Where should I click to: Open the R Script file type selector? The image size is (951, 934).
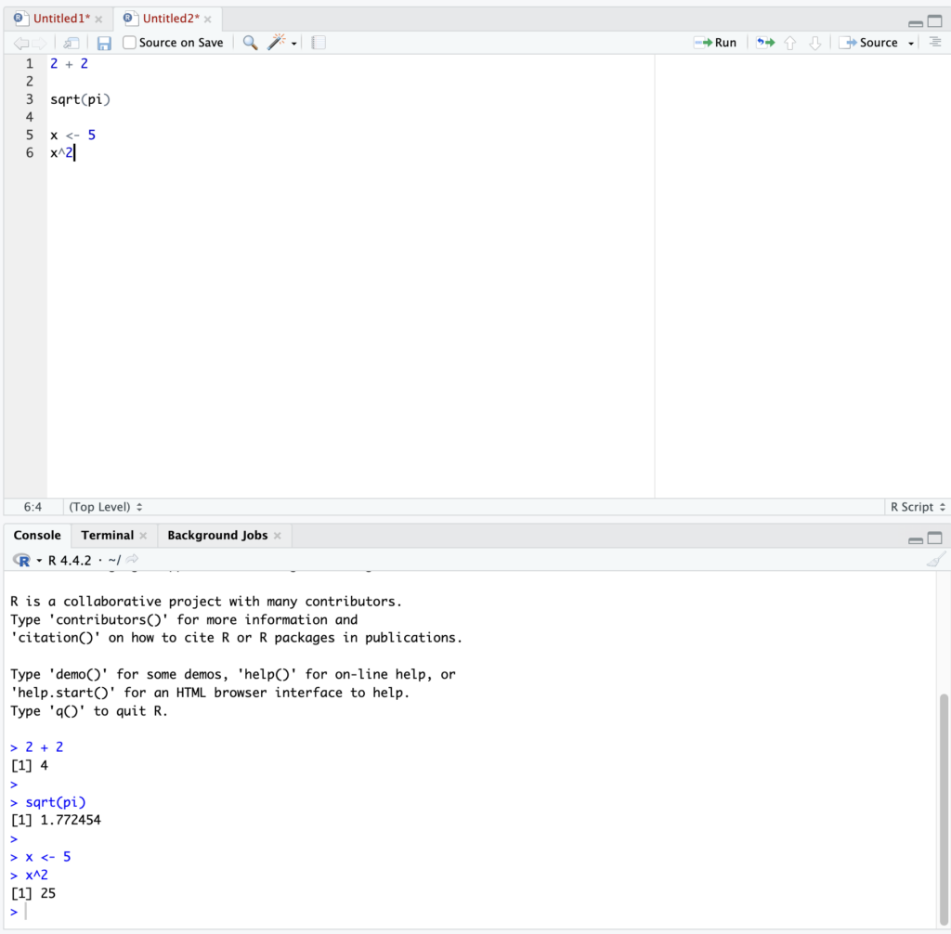tap(918, 507)
